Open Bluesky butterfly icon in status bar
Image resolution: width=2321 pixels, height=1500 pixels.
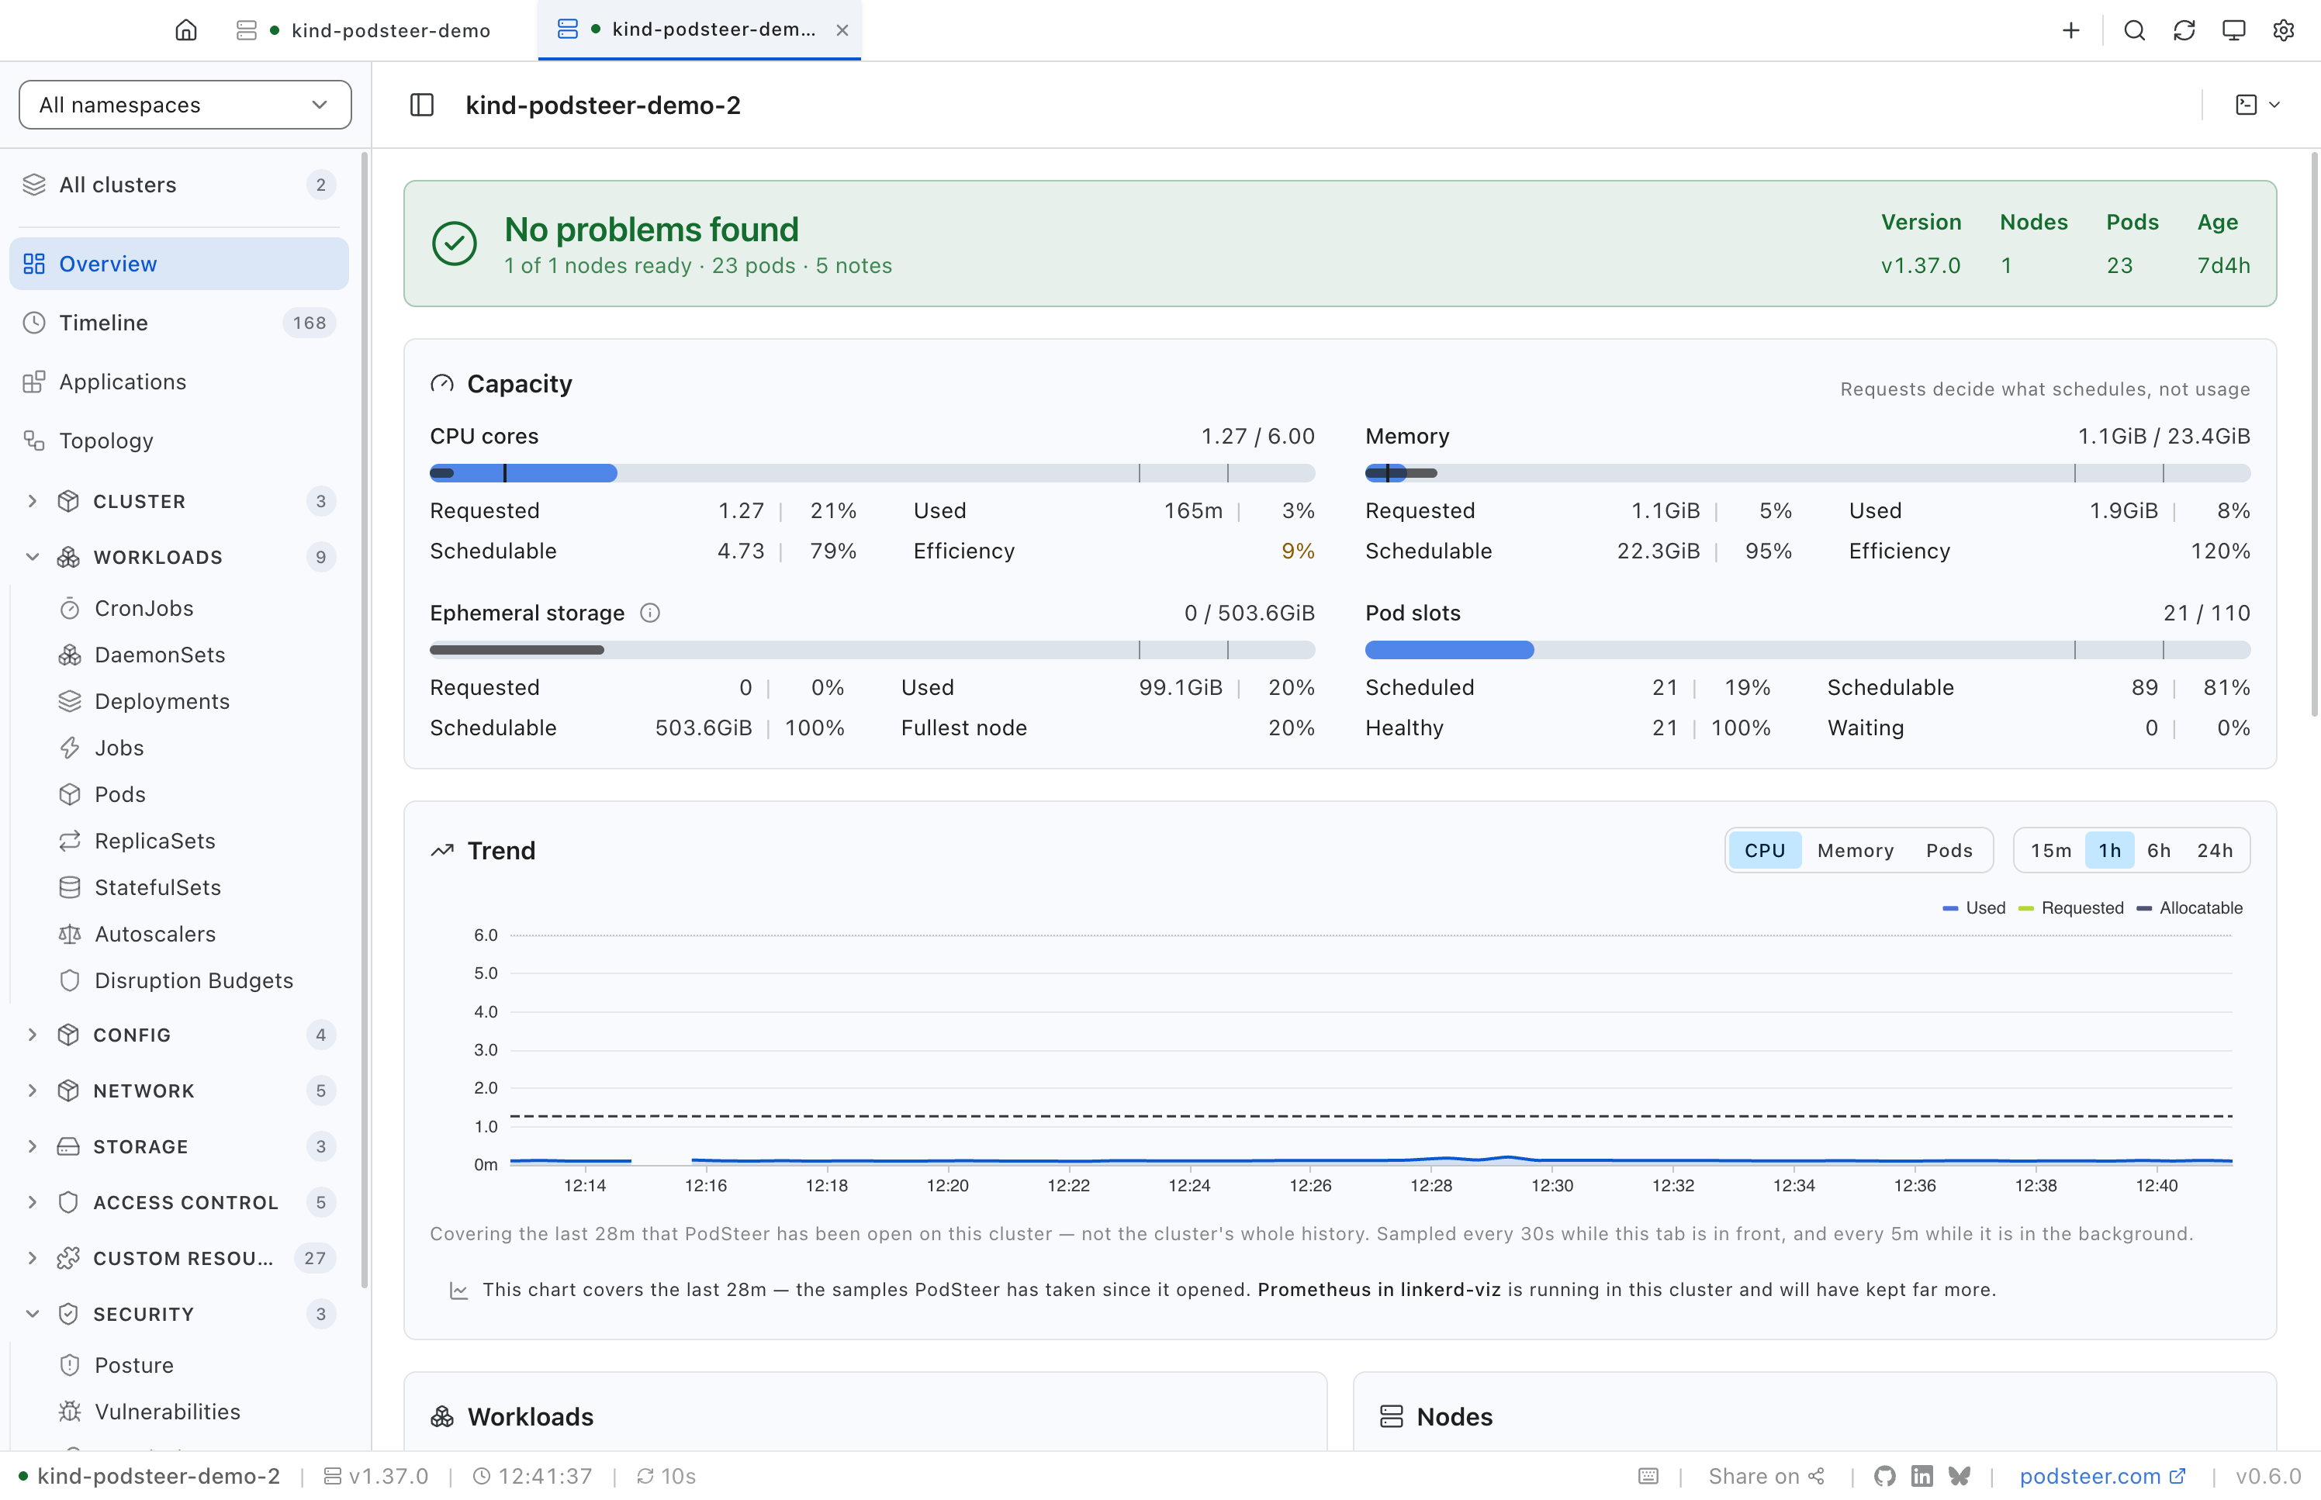[1960, 1476]
